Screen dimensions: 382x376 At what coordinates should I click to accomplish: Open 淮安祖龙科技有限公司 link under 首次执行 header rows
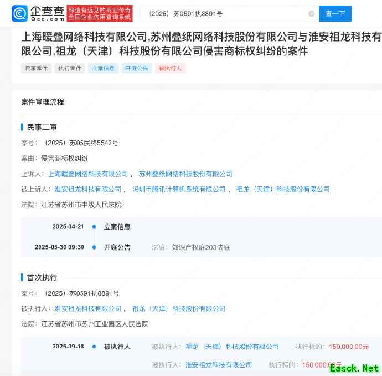tap(88, 309)
